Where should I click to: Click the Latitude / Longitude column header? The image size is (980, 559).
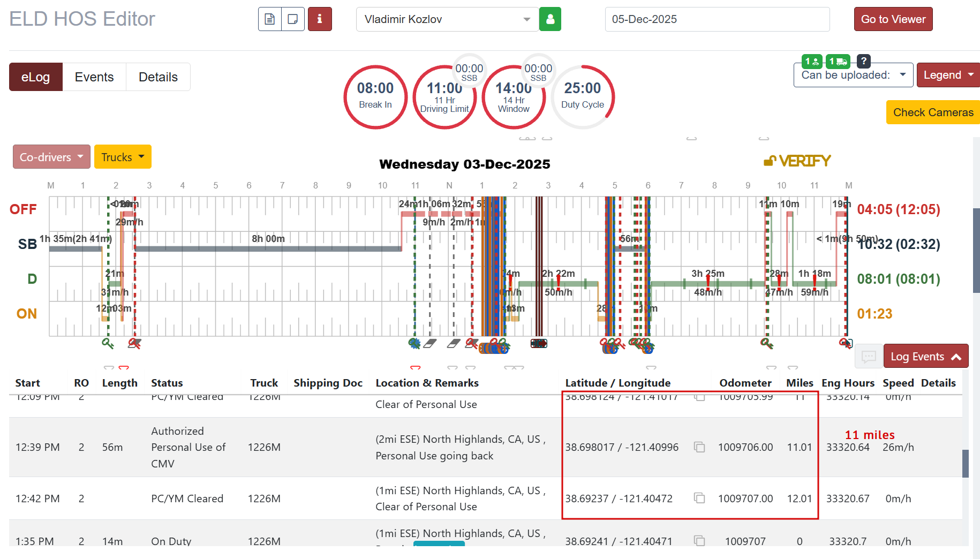tap(618, 383)
